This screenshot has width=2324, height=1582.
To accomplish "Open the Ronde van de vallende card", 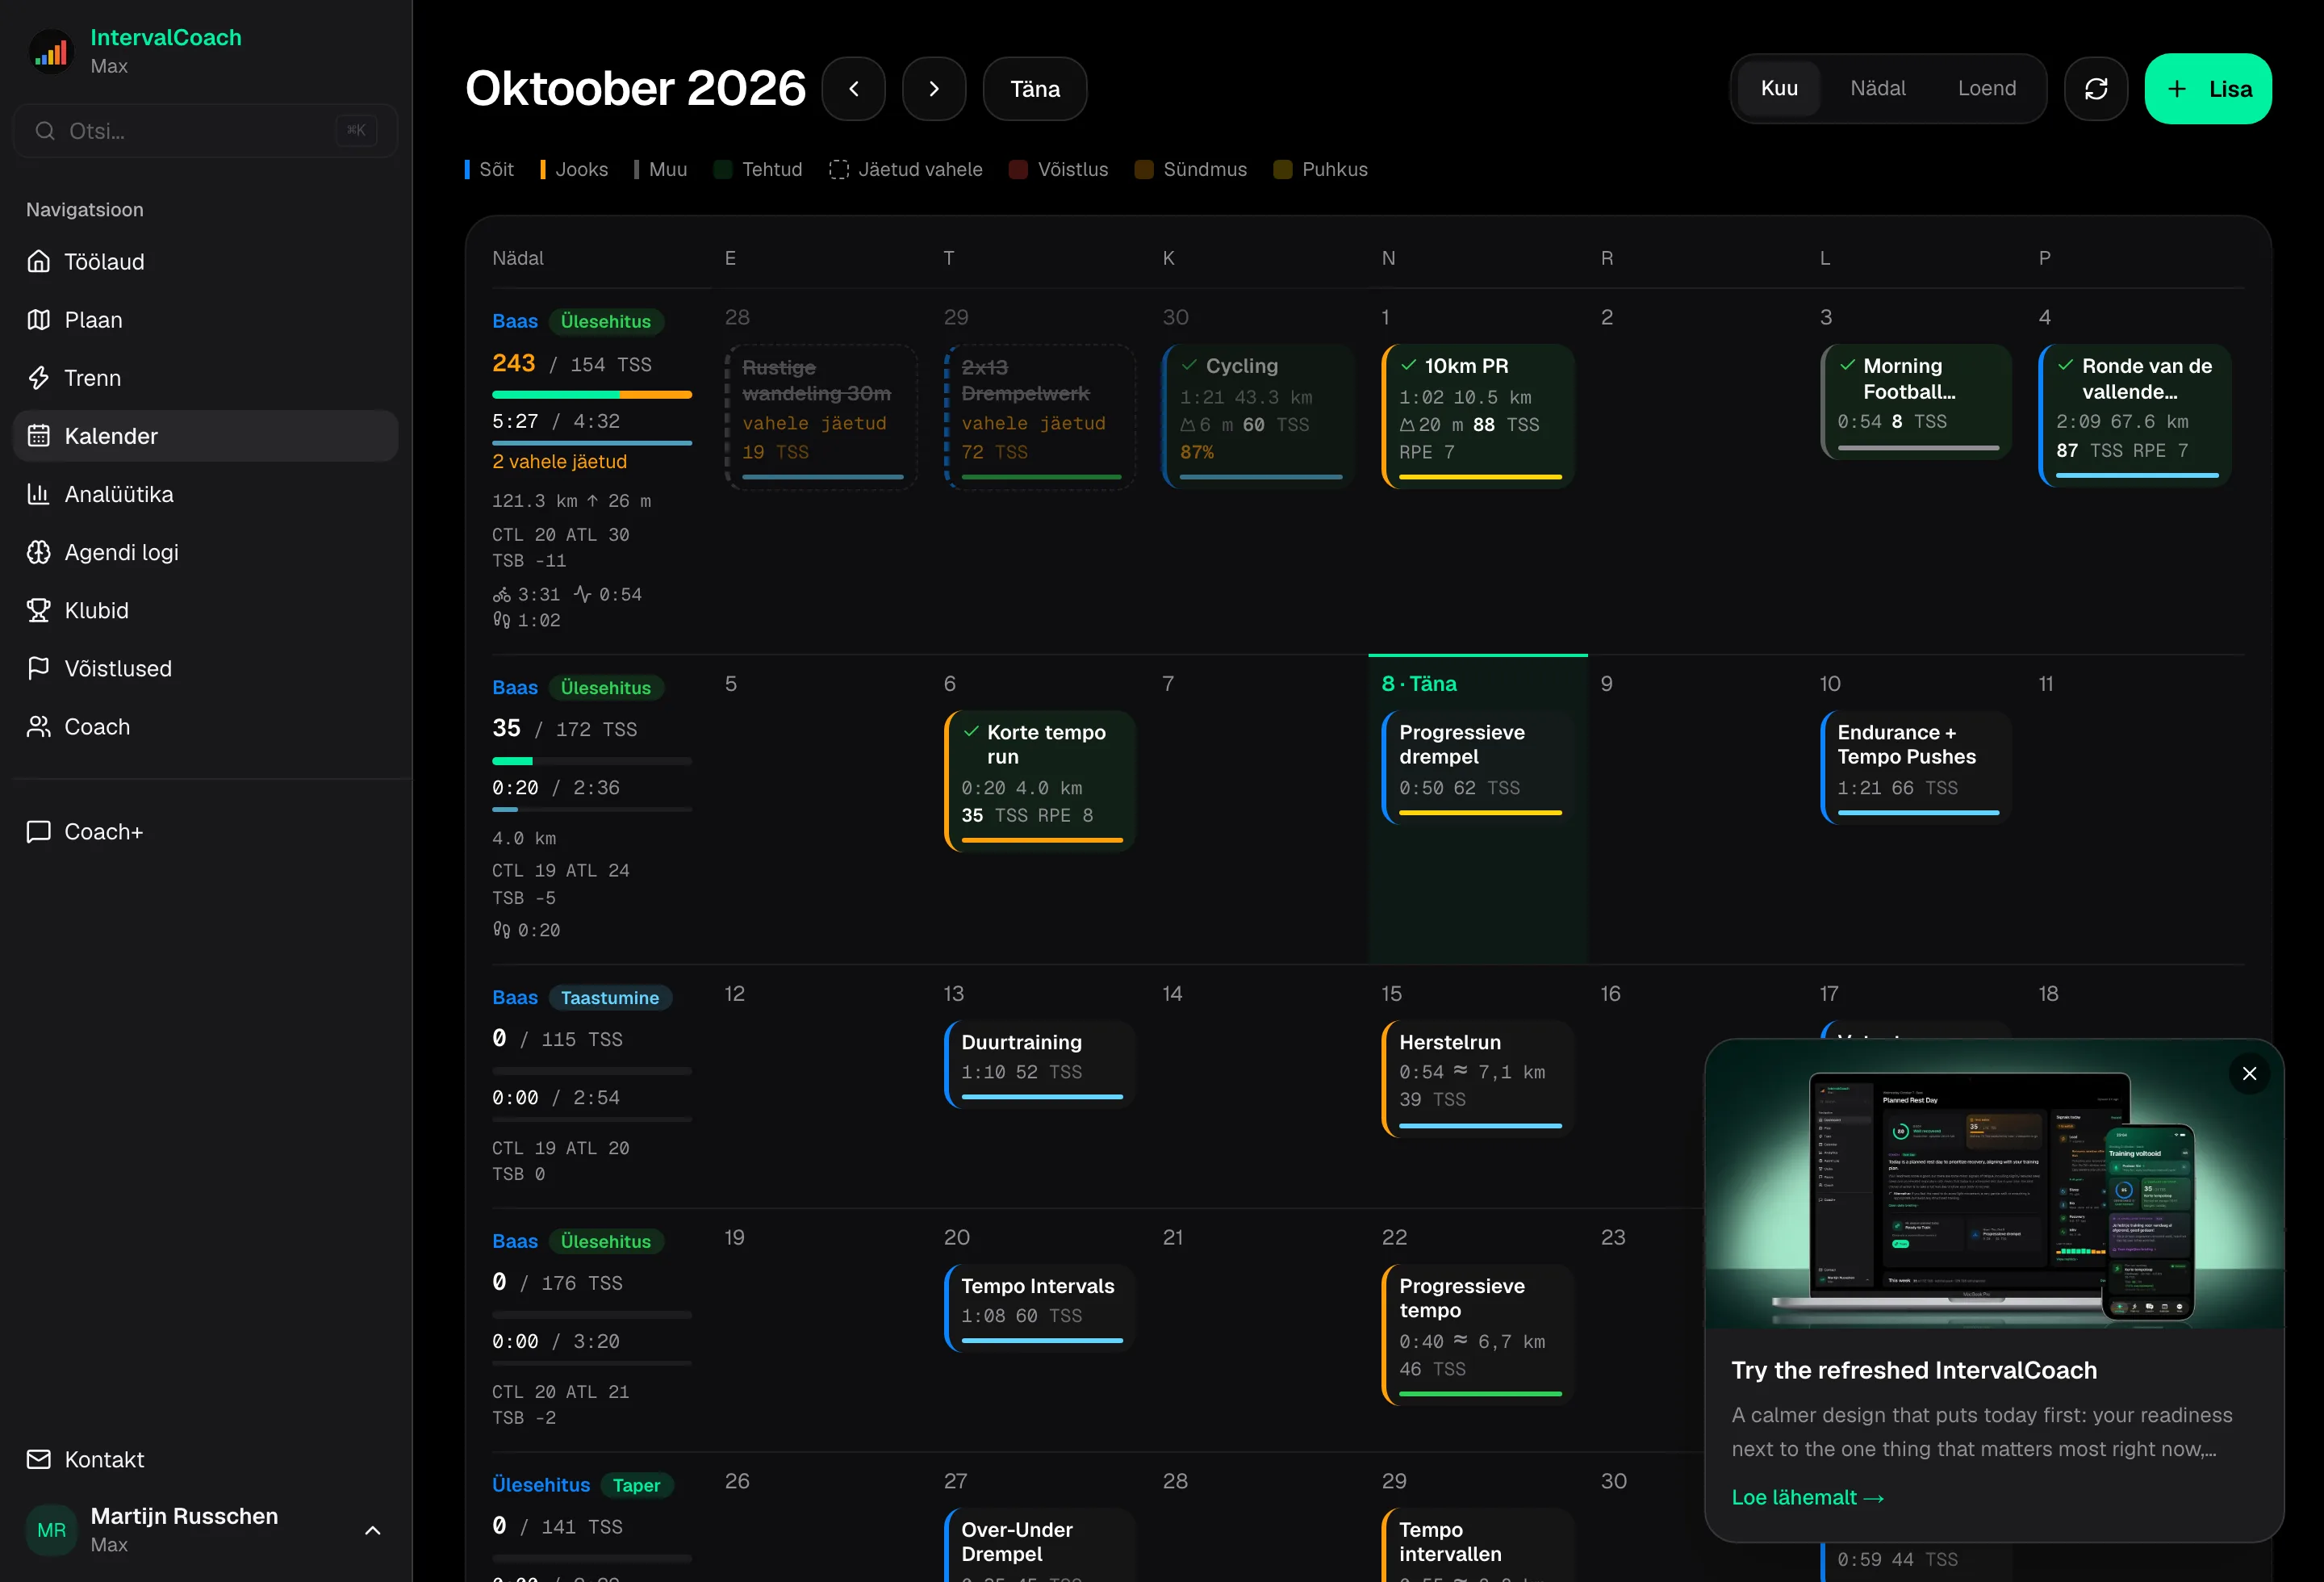I will pos(2135,416).
